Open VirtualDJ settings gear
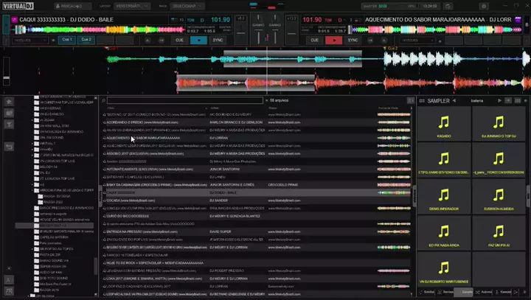Viewport: 531px width, 300px height. coord(484,6)
